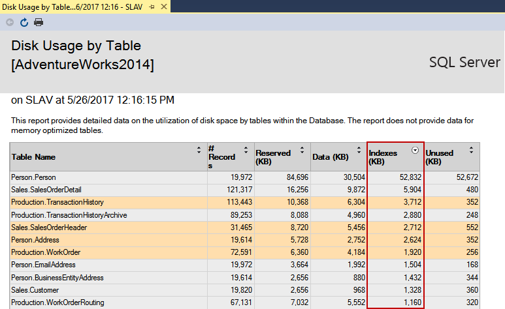
Task: Select the Disk Usage by Table tab
Action: [x=72, y=7]
